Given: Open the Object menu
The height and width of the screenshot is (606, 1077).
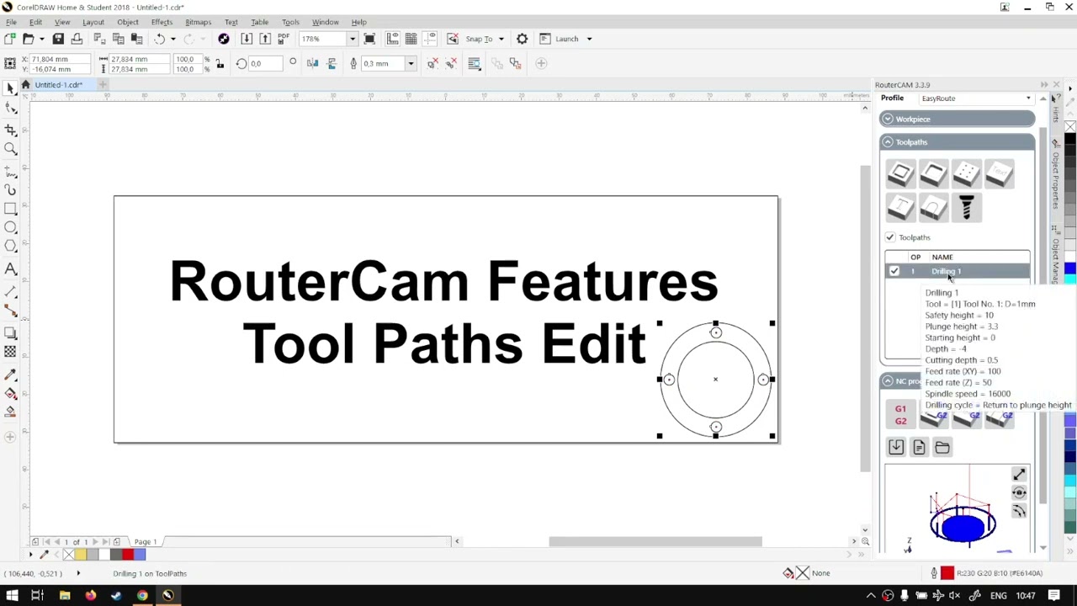Looking at the screenshot, I should pyautogui.click(x=128, y=22).
